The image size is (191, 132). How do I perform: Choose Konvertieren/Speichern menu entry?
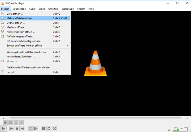click(35, 56)
